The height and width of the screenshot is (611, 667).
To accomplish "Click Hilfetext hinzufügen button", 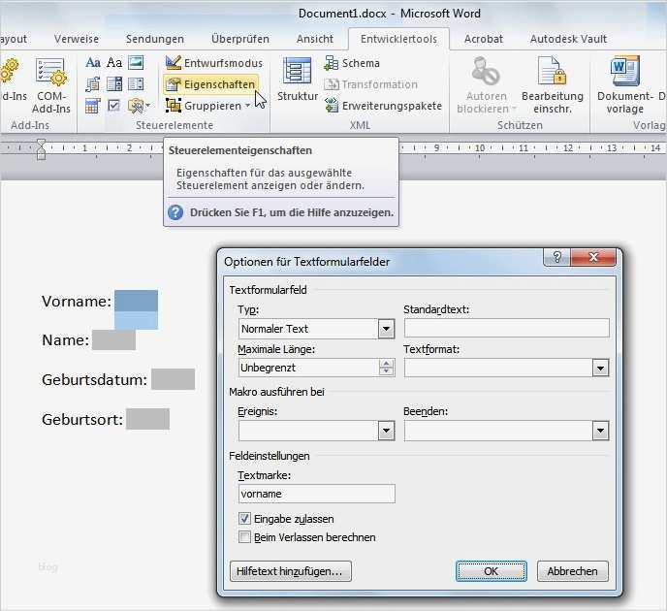I will click(x=291, y=571).
